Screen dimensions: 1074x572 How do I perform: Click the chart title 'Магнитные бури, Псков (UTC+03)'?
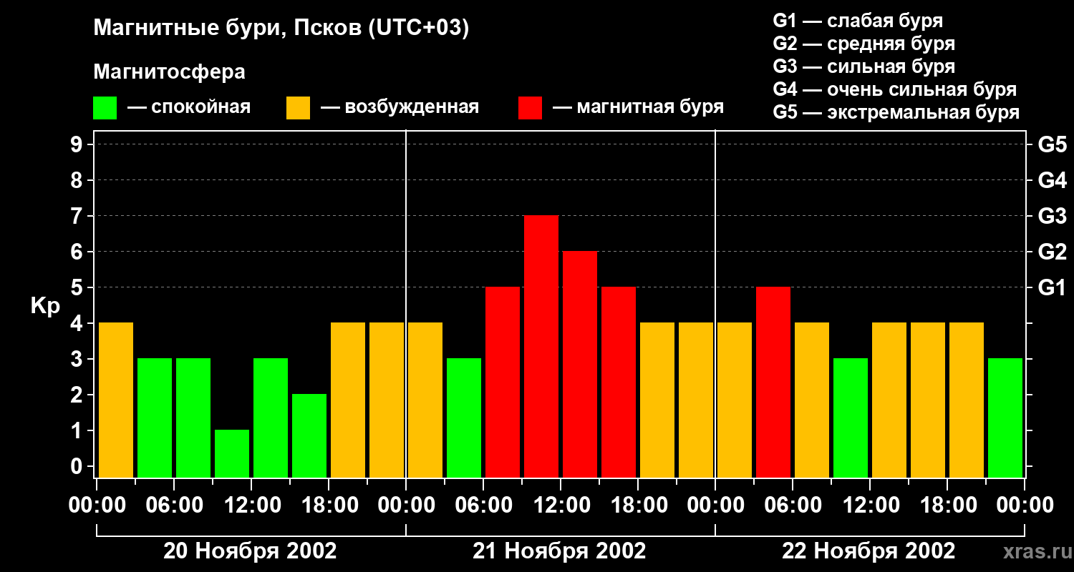281,29
